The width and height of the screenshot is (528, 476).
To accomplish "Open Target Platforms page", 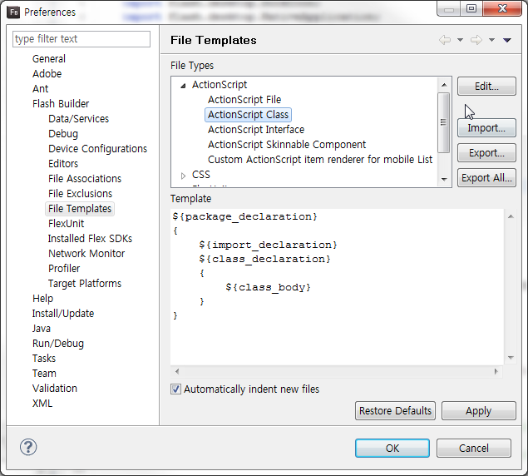I will pyautogui.click(x=85, y=284).
